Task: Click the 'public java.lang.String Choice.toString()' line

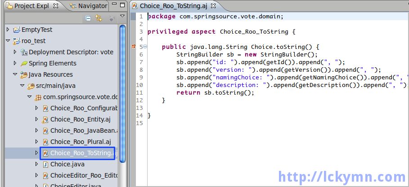Action: [x=241, y=47]
